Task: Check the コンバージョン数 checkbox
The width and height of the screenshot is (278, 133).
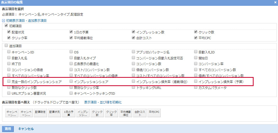Action: [x=134, y=64]
